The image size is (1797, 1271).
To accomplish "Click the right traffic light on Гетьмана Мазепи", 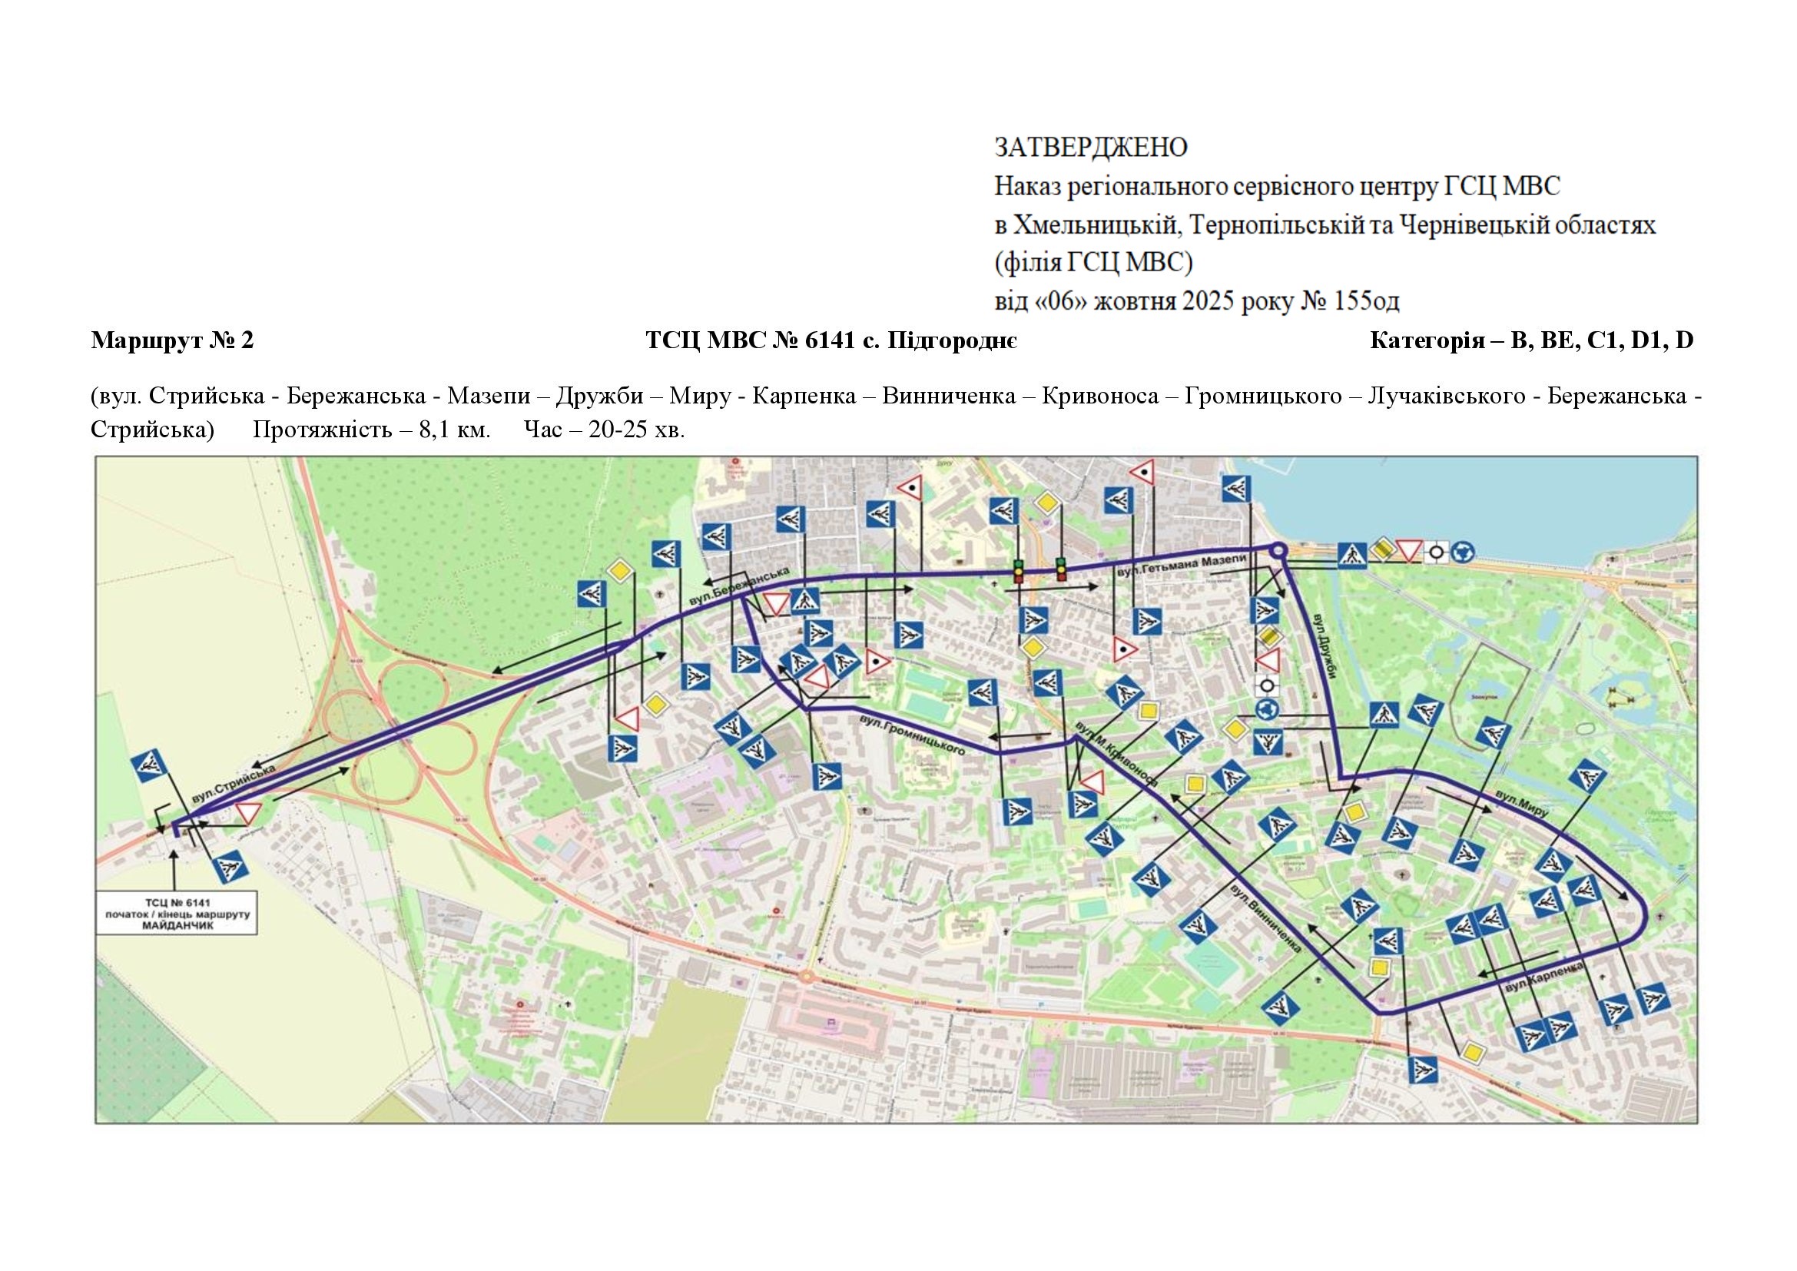I will point(1061,569).
